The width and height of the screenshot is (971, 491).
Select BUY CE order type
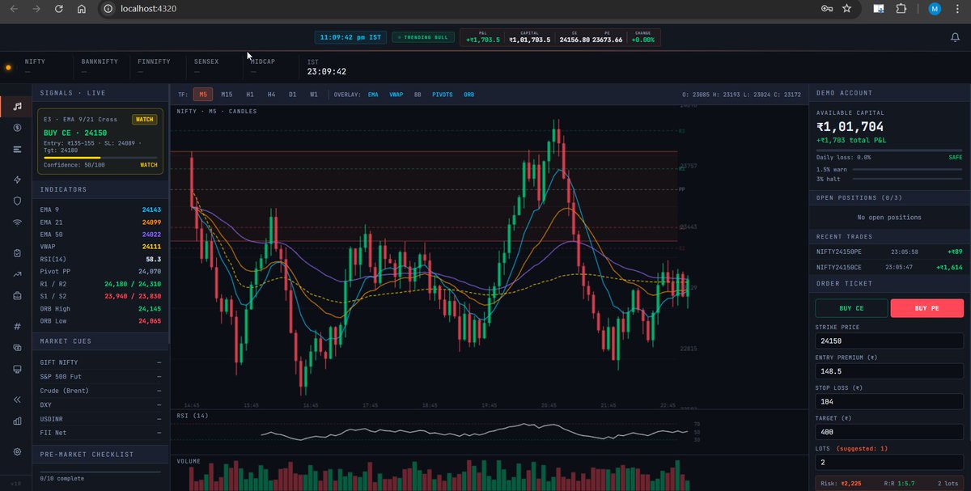coord(850,308)
